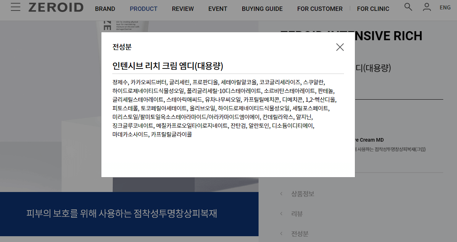Click the 전성분 link in side panel
457x242 pixels.
300,234
